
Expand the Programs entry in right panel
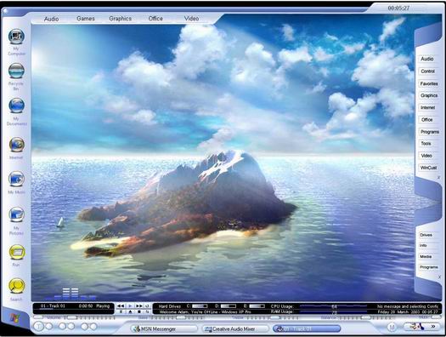click(430, 132)
